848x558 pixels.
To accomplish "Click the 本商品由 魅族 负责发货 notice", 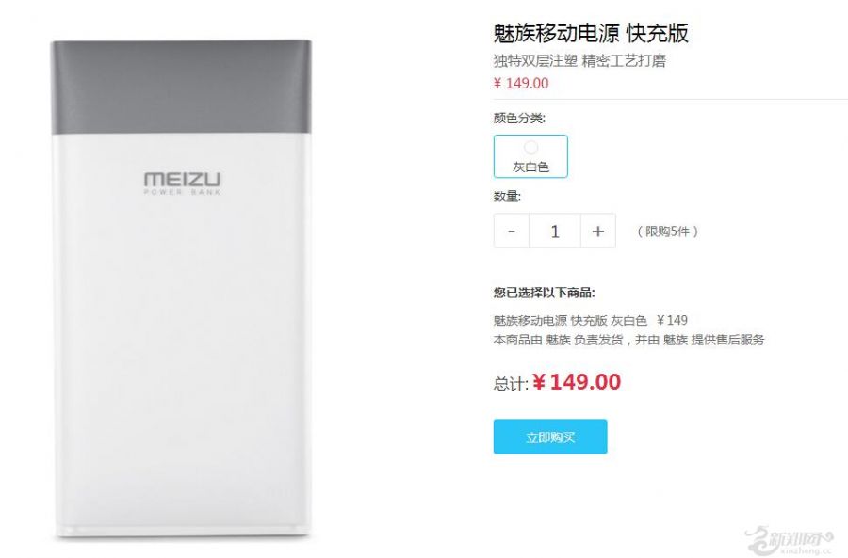I will pyautogui.click(x=629, y=340).
